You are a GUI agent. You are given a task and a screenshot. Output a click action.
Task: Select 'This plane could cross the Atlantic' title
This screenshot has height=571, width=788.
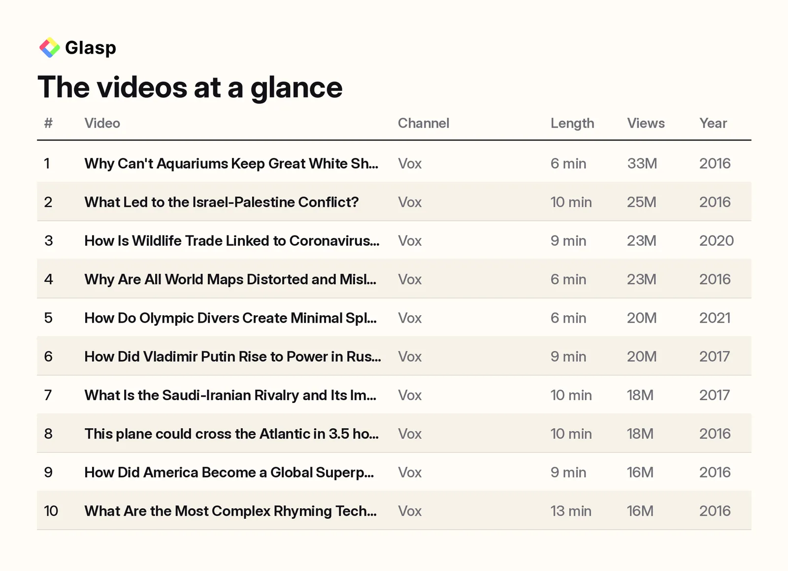pyautogui.click(x=231, y=434)
